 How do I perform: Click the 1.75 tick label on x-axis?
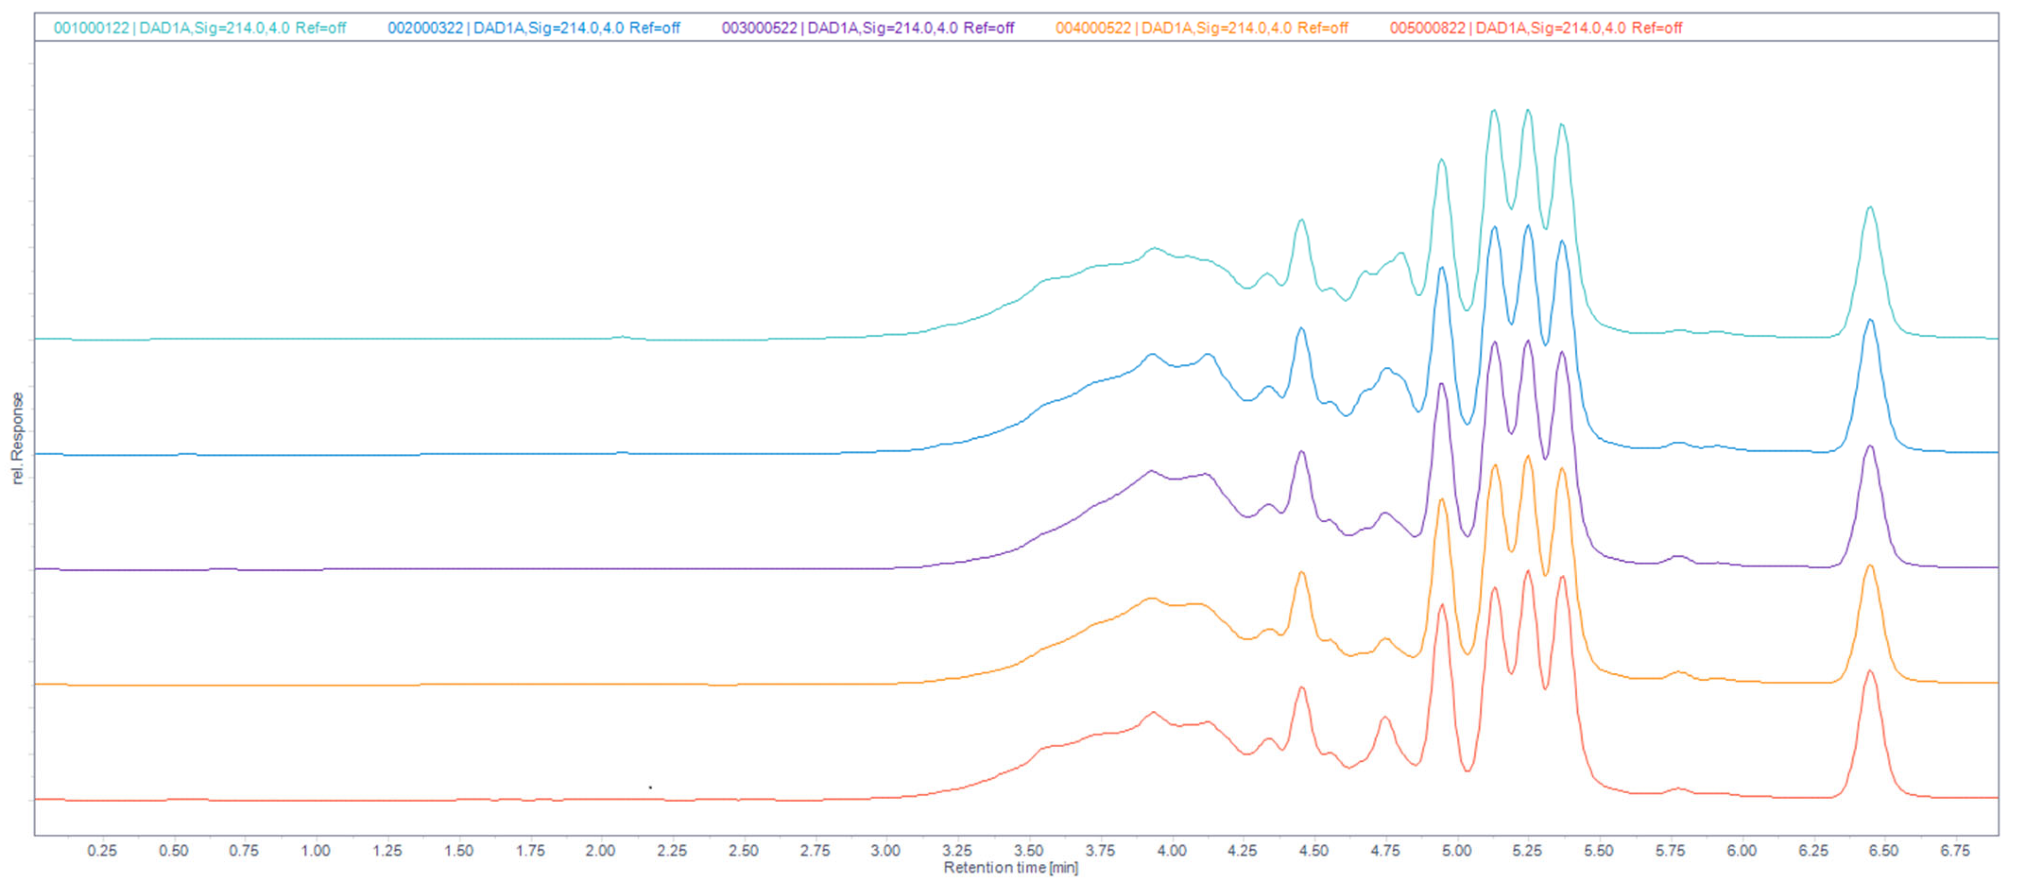530,850
